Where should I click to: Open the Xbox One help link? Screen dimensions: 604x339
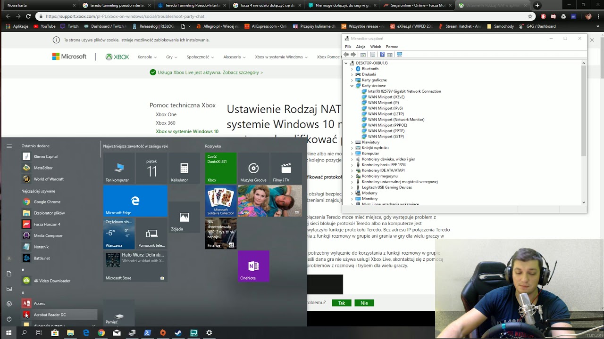166,114
